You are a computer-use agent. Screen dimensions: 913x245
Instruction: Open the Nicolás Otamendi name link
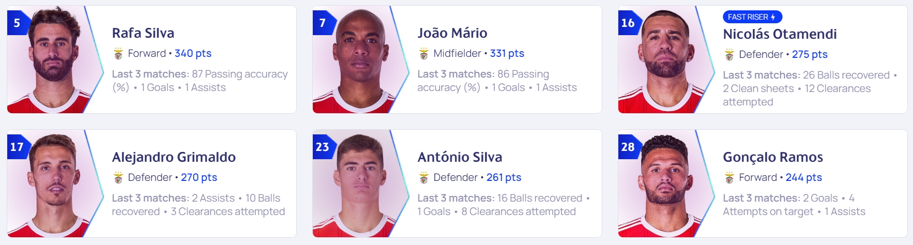tap(780, 34)
